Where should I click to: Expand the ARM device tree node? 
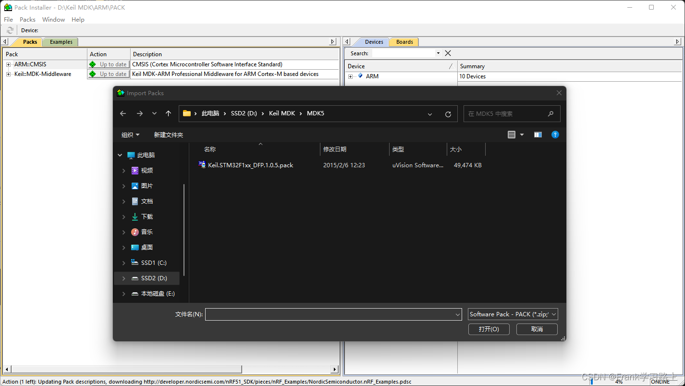coord(350,76)
